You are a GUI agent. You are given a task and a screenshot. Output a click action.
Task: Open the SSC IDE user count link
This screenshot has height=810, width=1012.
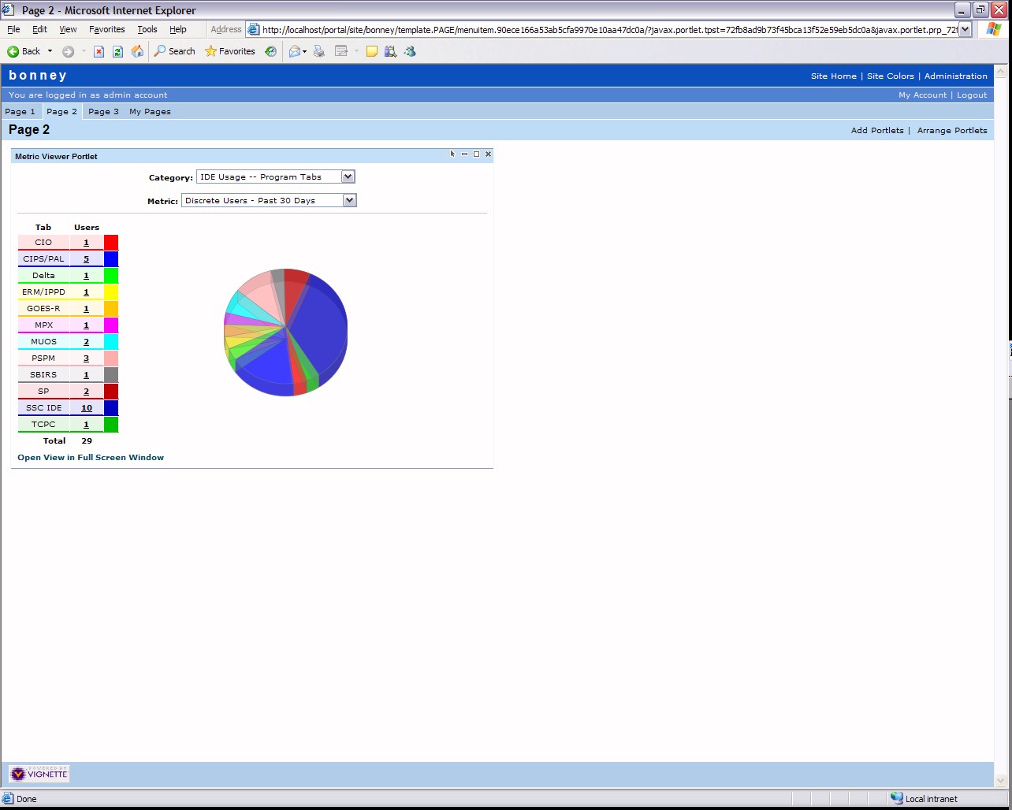(87, 408)
